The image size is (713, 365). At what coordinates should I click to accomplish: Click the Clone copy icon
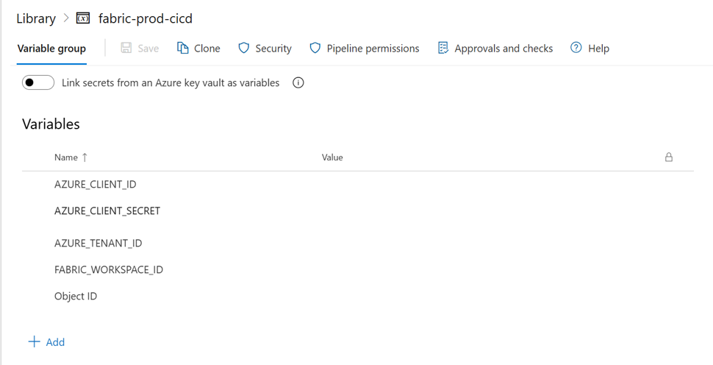coord(182,48)
